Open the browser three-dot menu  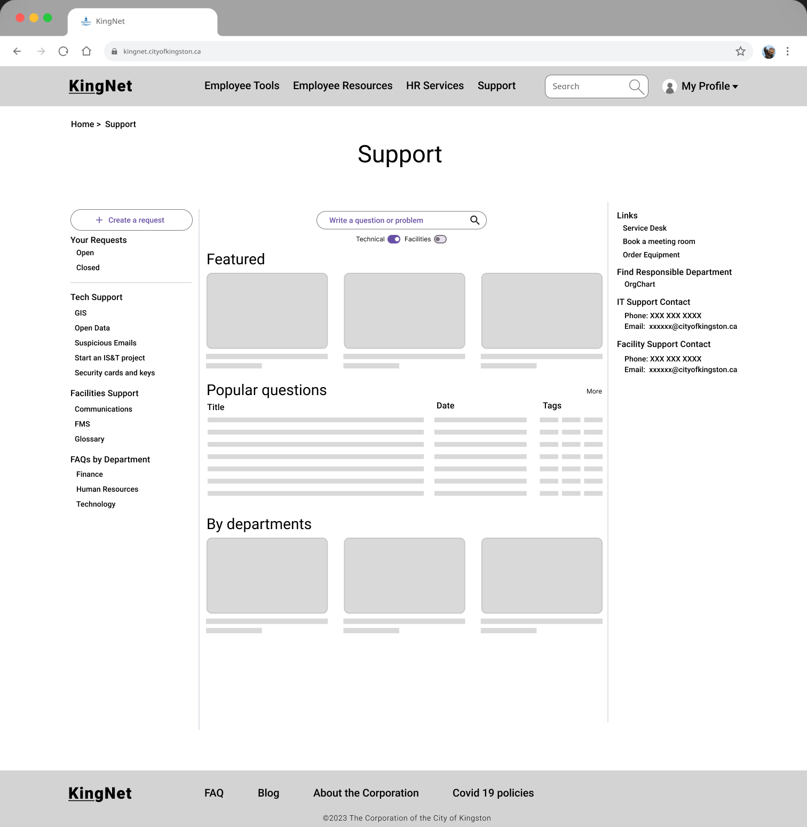point(787,51)
